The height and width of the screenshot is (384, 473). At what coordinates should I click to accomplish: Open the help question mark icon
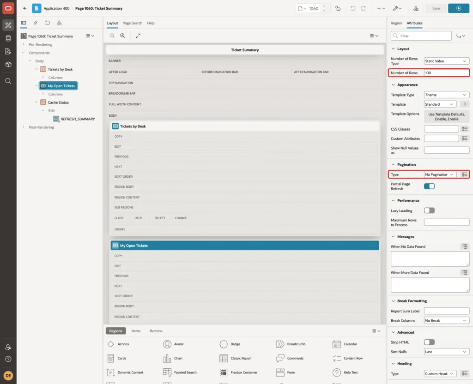[8, 359]
